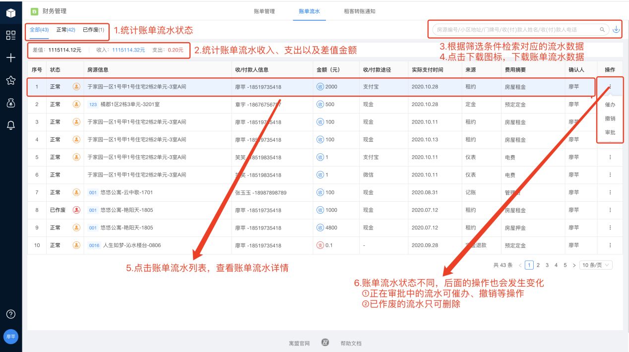The image size is (629, 352).
Task: Open the 租客转账通知 tab
Action: point(360,11)
